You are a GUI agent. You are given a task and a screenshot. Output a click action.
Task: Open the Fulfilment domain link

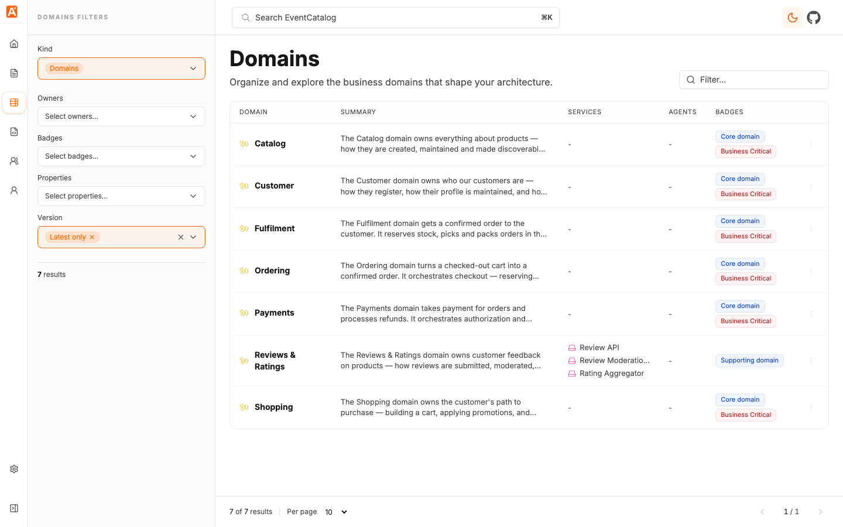click(x=275, y=228)
